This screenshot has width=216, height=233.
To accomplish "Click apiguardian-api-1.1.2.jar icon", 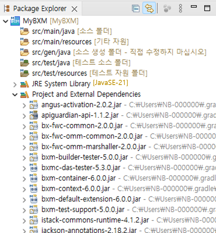I will click(34, 115).
